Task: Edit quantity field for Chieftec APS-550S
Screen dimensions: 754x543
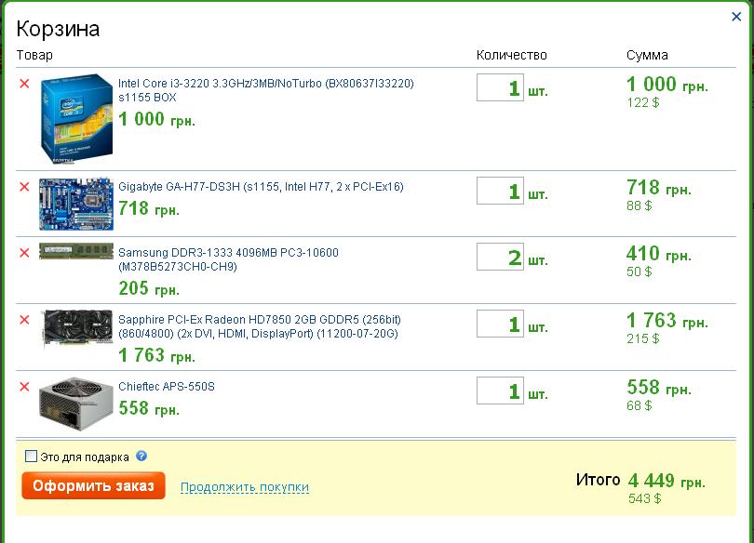Action: pos(500,391)
